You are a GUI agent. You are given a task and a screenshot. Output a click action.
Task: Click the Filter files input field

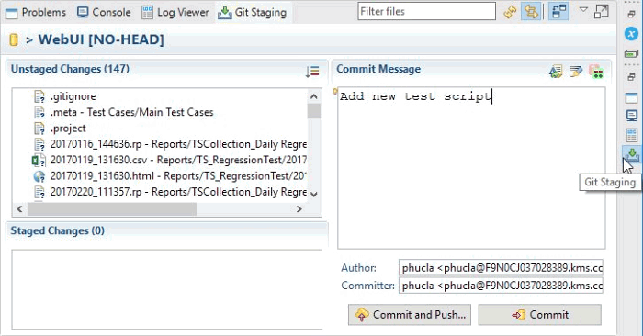pos(426,11)
